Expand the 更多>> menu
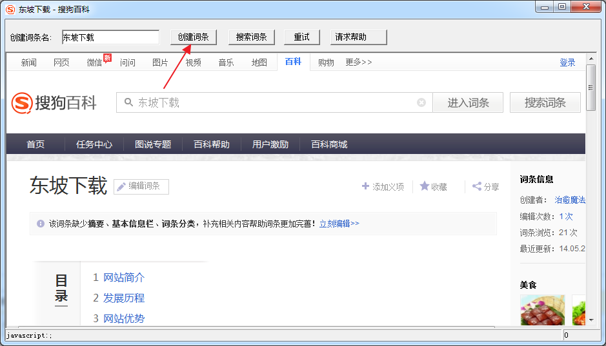The height and width of the screenshot is (346, 606). click(359, 62)
